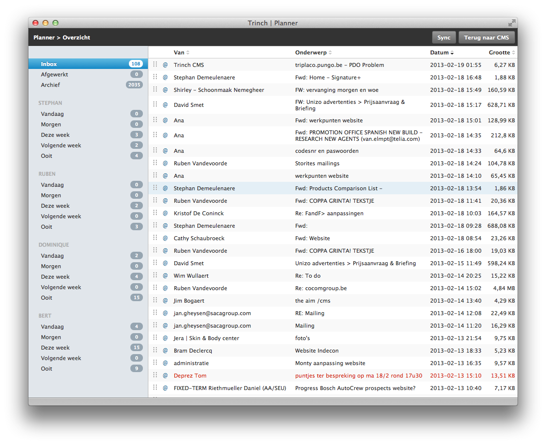
Task: Click the @ icon beside Jera | Skin & Body center
Action: (165, 338)
